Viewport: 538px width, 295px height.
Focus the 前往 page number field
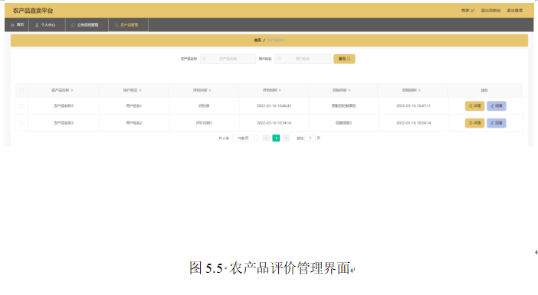(x=310, y=138)
